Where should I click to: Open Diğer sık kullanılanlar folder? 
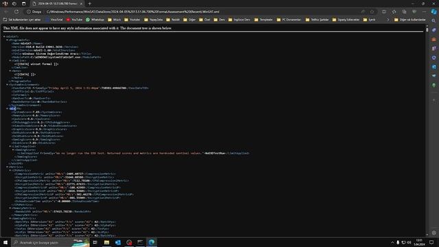pos(410,20)
